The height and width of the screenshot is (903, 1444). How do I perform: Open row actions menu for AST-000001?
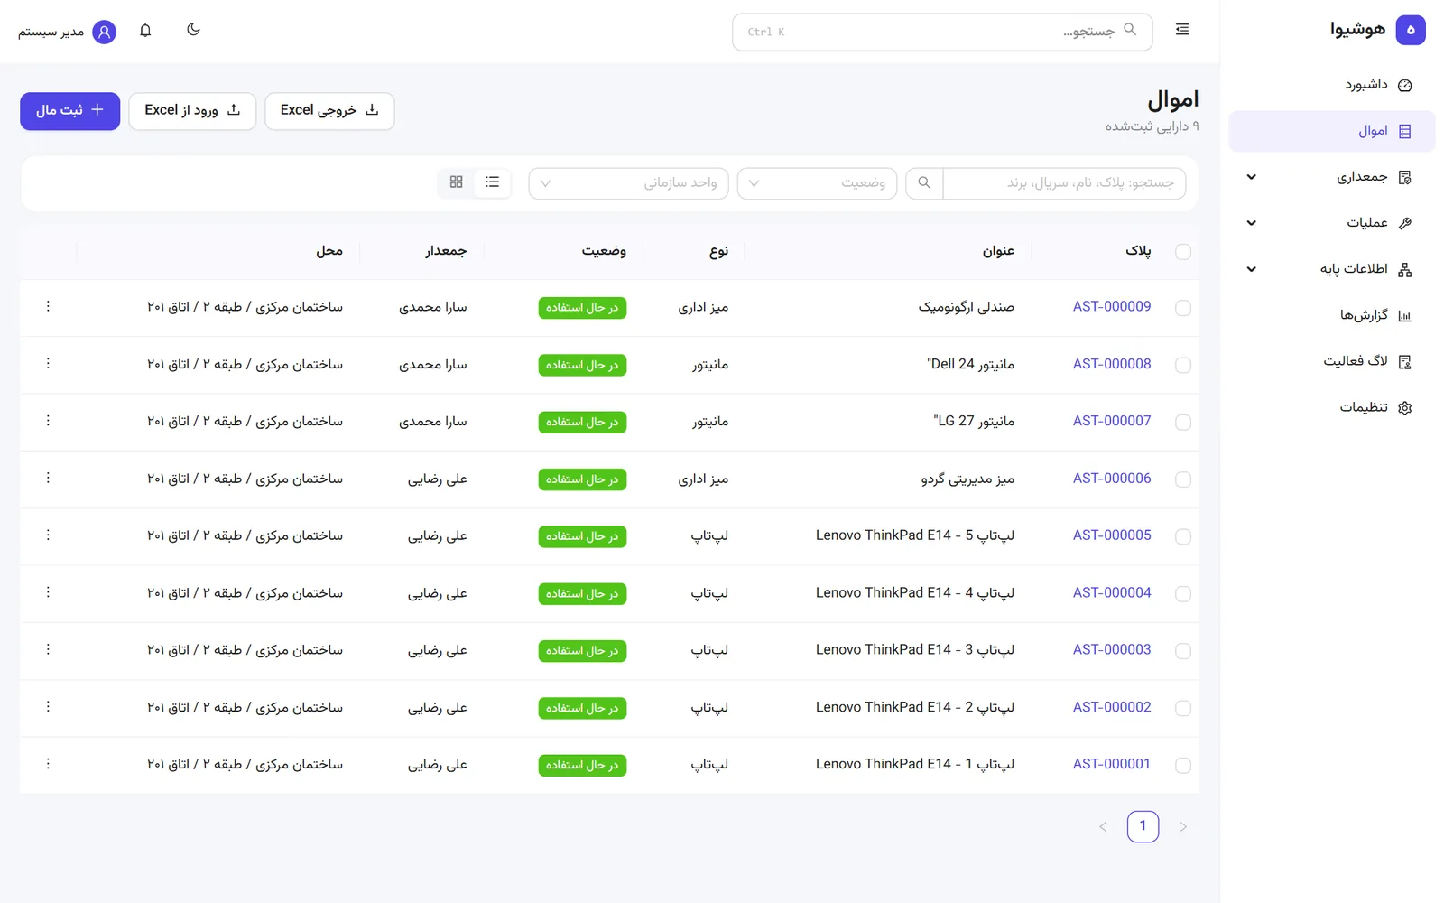point(48,764)
